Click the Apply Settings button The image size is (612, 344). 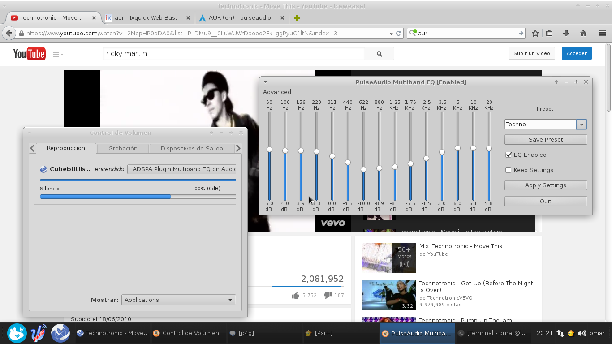(x=546, y=185)
